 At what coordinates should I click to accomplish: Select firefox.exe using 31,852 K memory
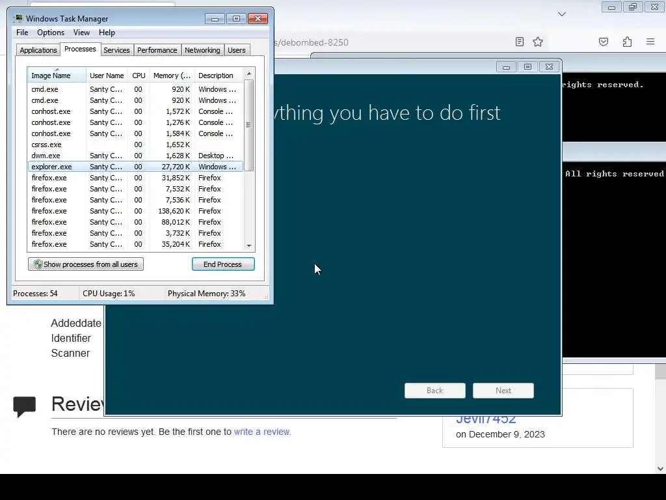pos(135,178)
